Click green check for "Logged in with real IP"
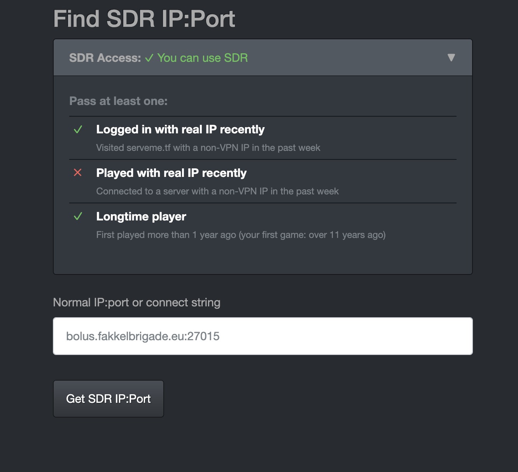 coord(78,129)
